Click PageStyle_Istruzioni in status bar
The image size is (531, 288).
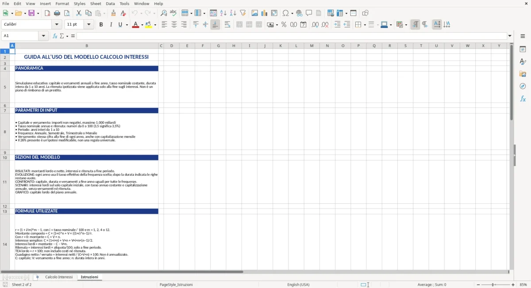(x=176, y=284)
